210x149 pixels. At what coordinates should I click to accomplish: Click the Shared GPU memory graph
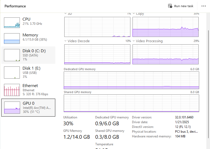[x=131, y=103]
